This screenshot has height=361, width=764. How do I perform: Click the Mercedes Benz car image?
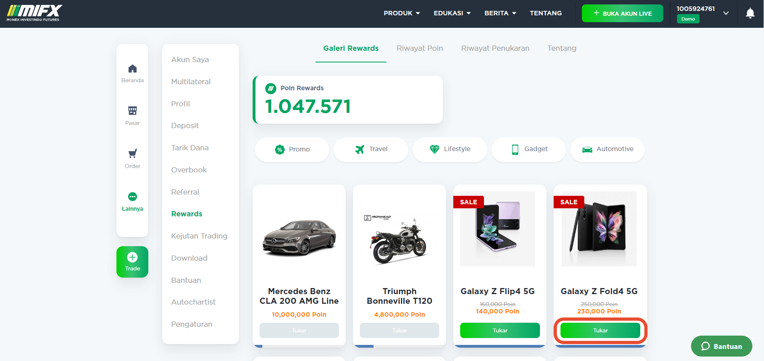[299, 238]
